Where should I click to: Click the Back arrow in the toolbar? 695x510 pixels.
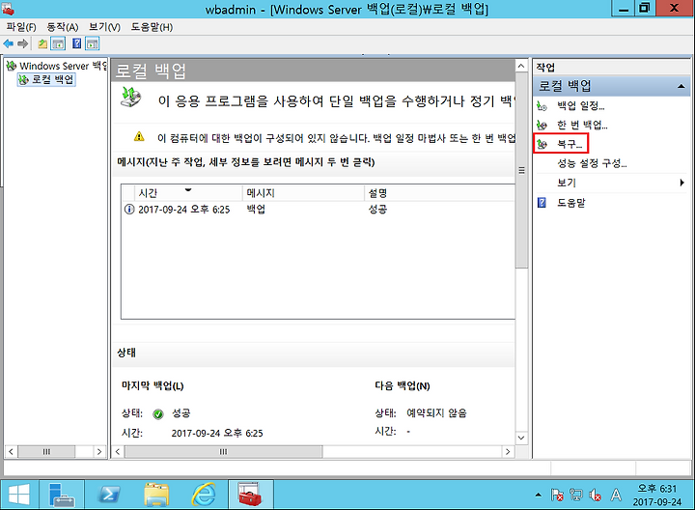[8, 43]
